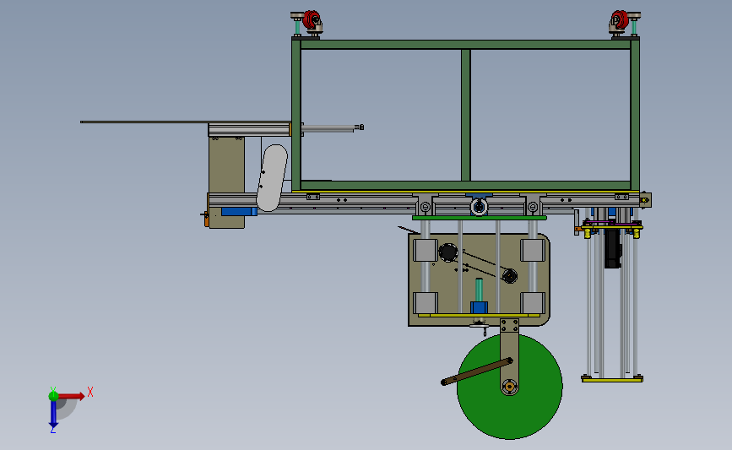Select the hub of the green disc

[509, 386]
